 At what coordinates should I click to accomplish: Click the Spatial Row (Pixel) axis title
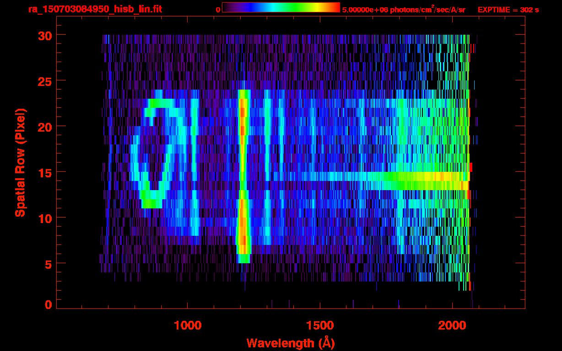tap(20, 163)
